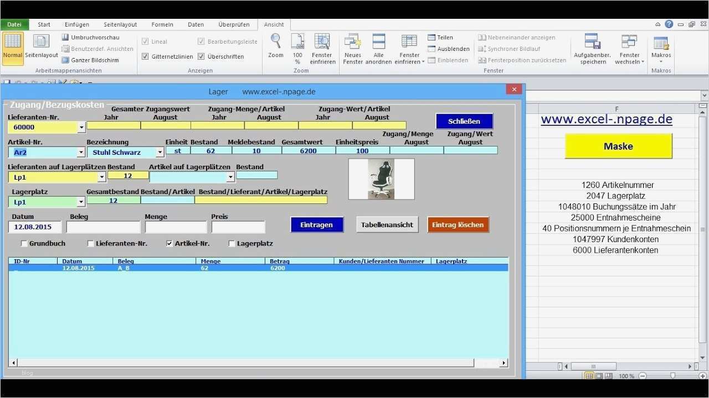Open Neues Fenster to create new window
This screenshot has width=709, height=398.
click(x=352, y=47)
